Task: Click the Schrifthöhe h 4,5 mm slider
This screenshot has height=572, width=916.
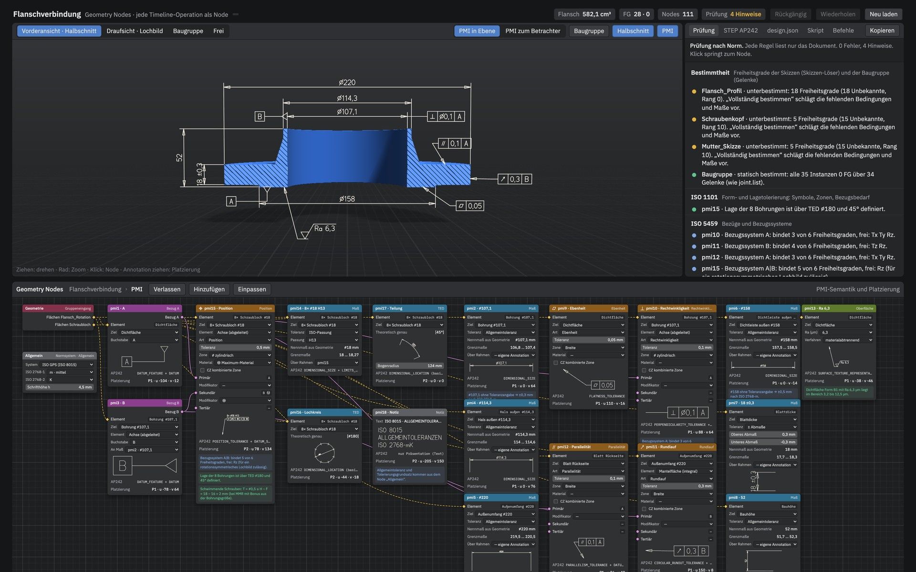Action: click(60, 387)
